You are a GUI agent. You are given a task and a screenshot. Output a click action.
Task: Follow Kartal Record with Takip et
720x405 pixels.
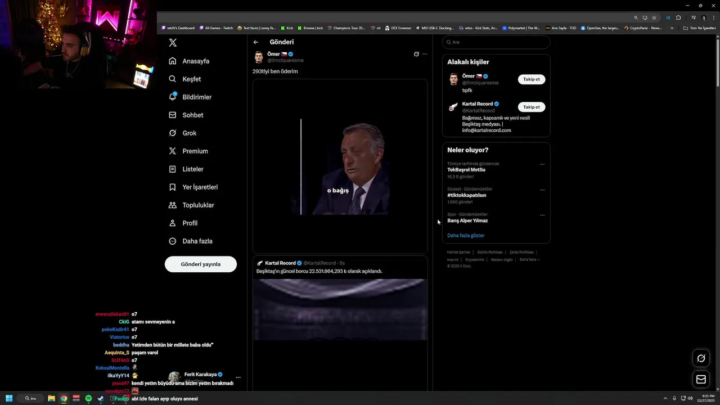(532, 107)
